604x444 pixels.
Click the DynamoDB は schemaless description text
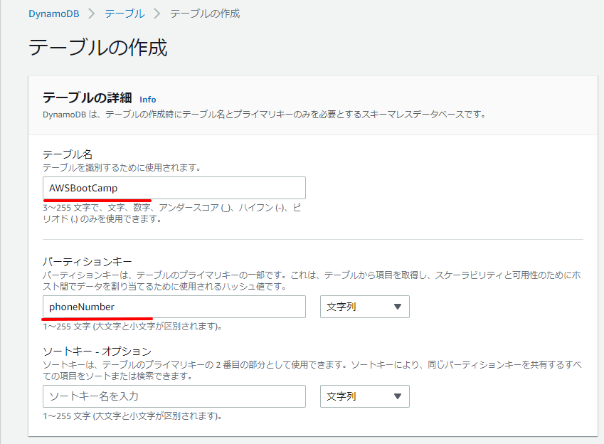(x=264, y=115)
